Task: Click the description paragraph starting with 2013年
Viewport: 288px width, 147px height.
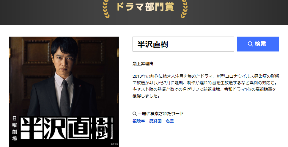Action: (x=206, y=86)
